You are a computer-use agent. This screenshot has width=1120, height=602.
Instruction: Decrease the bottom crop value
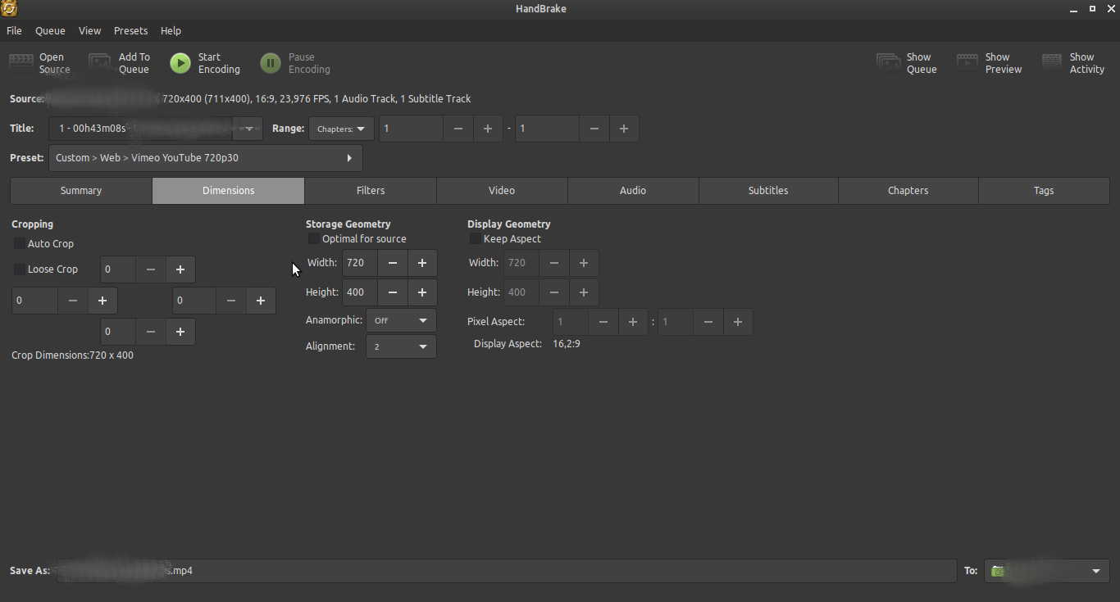click(x=151, y=332)
